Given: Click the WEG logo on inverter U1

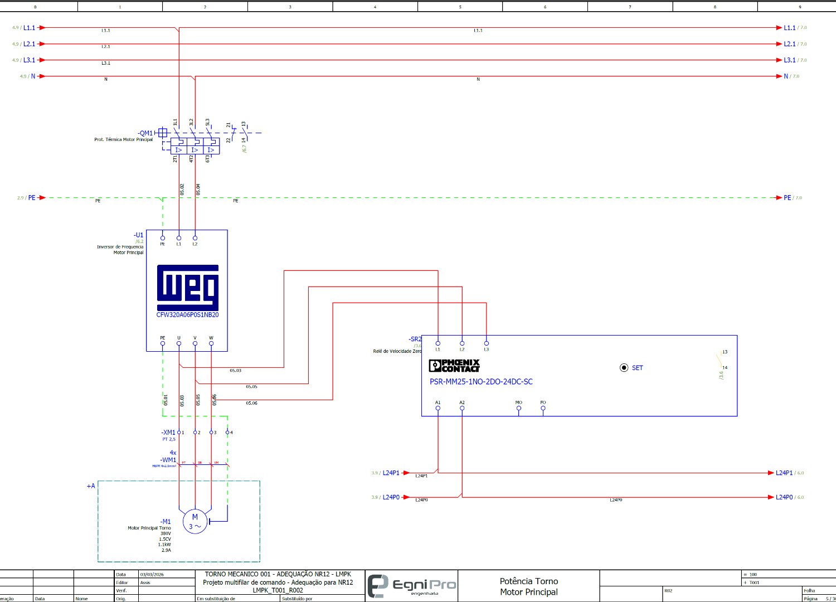Looking at the screenshot, I should point(187,287).
